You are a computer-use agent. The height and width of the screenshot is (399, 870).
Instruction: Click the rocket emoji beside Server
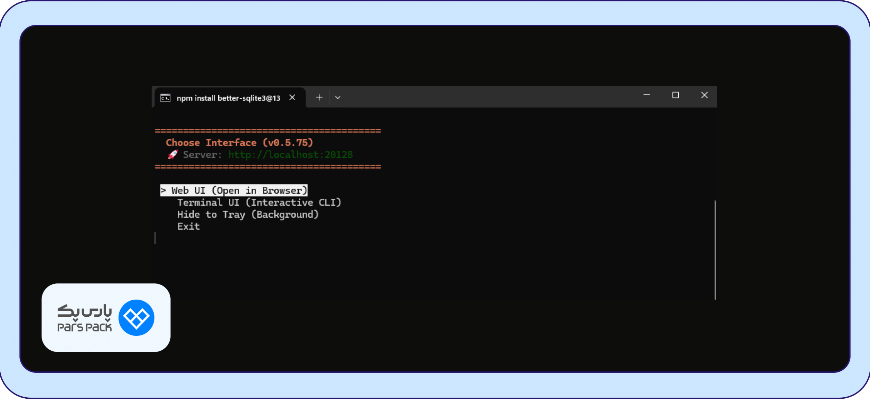(x=173, y=155)
